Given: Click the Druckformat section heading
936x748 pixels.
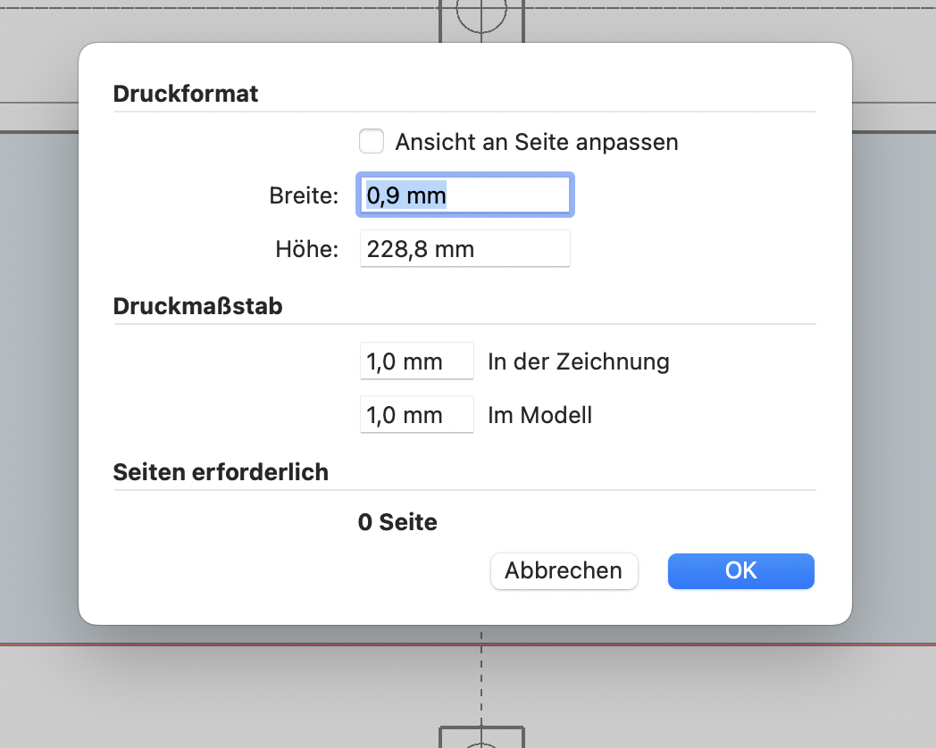Looking at the screenshot, I should pos(186,94).
